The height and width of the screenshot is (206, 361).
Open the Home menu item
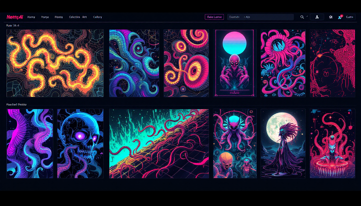coord(45,17)
